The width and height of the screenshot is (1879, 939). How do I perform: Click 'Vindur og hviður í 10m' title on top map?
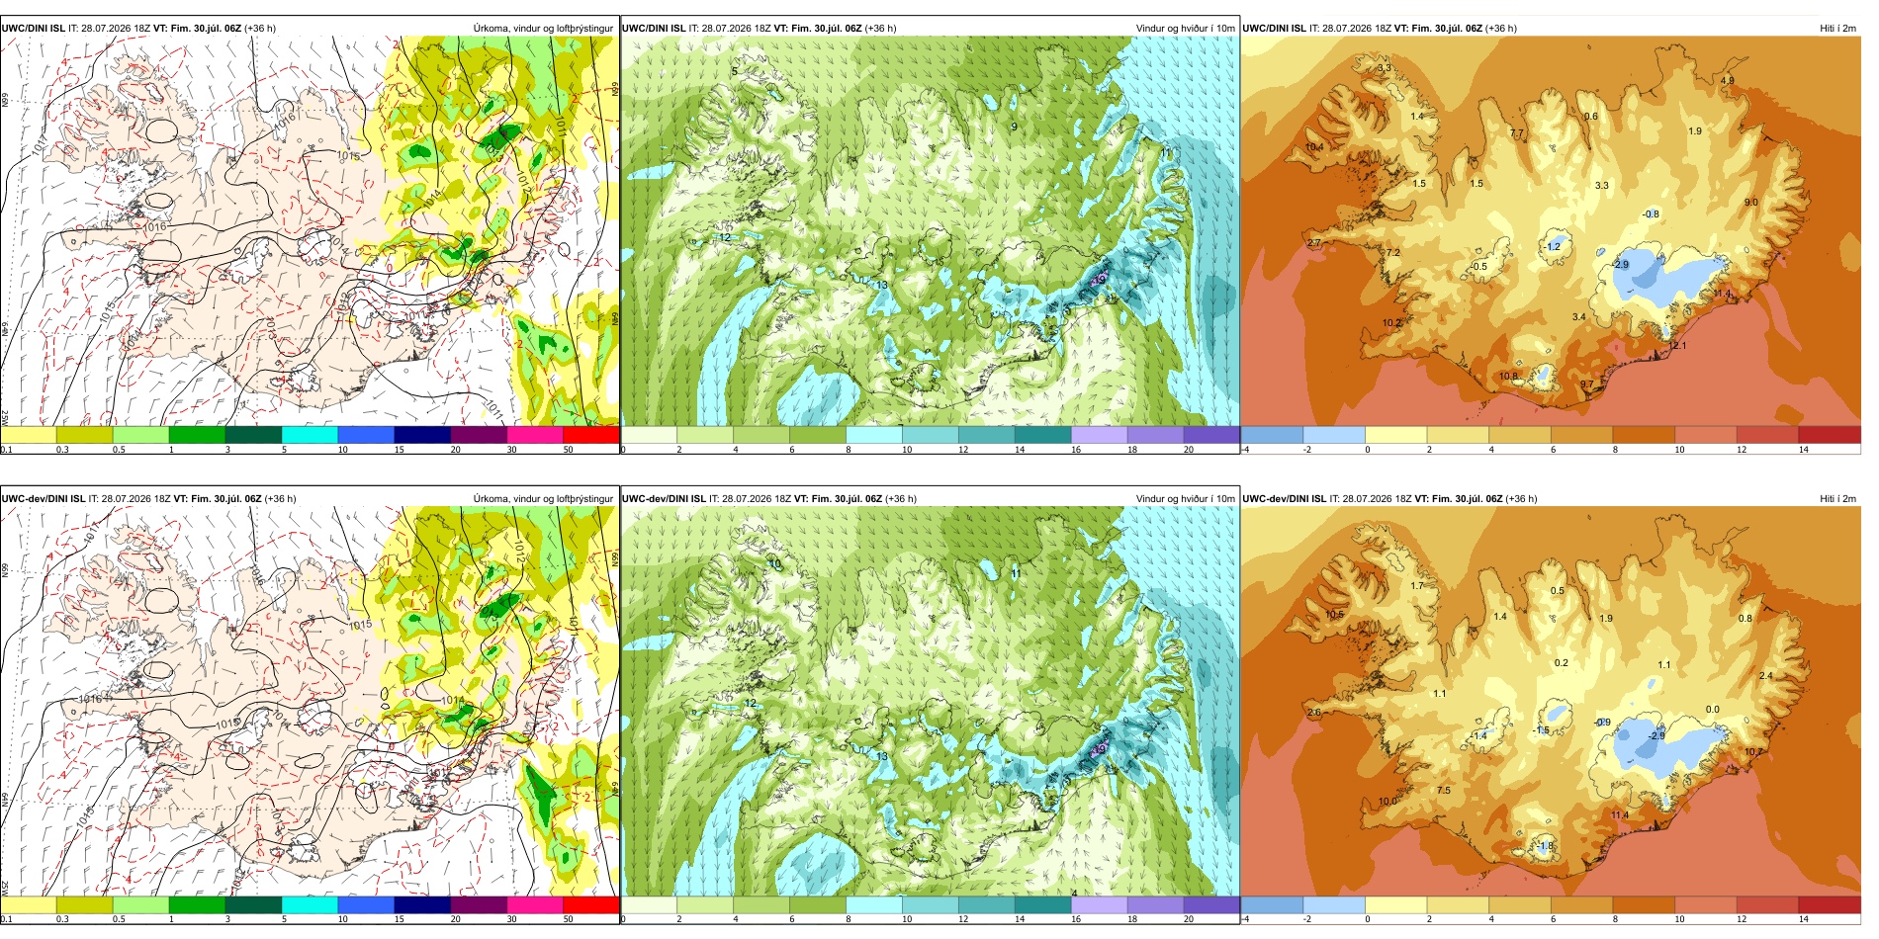pos(1185,29)
